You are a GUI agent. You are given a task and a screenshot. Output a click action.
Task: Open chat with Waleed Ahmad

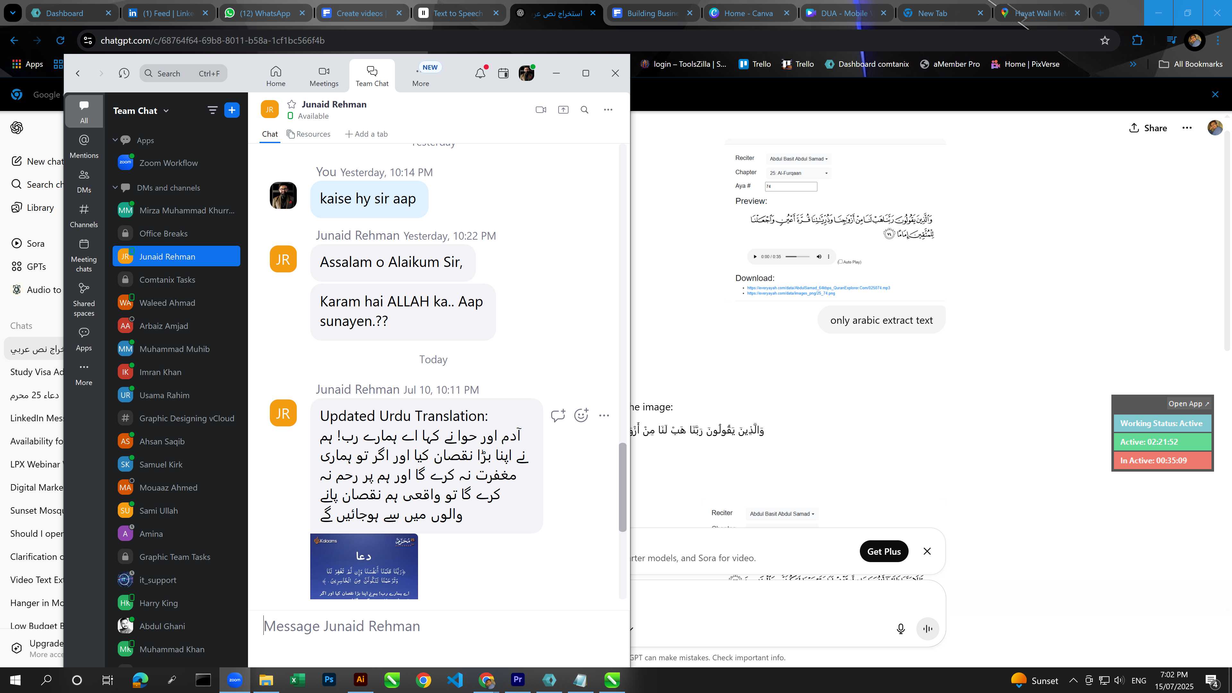point(176,303)
